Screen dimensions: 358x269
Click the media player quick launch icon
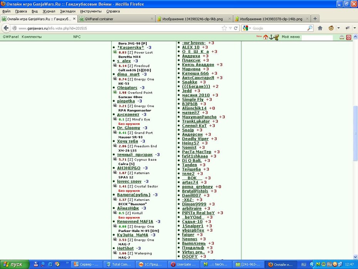point(57,264)
